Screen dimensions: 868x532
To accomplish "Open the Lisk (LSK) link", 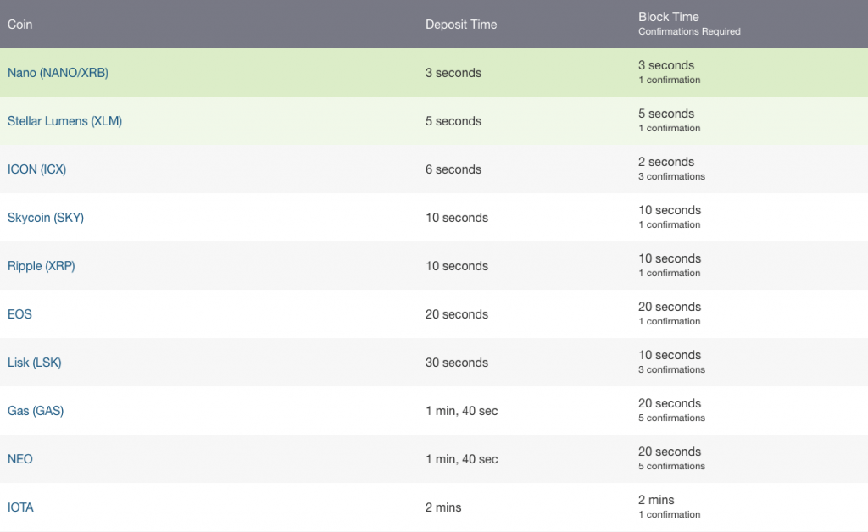I will 34,363.
